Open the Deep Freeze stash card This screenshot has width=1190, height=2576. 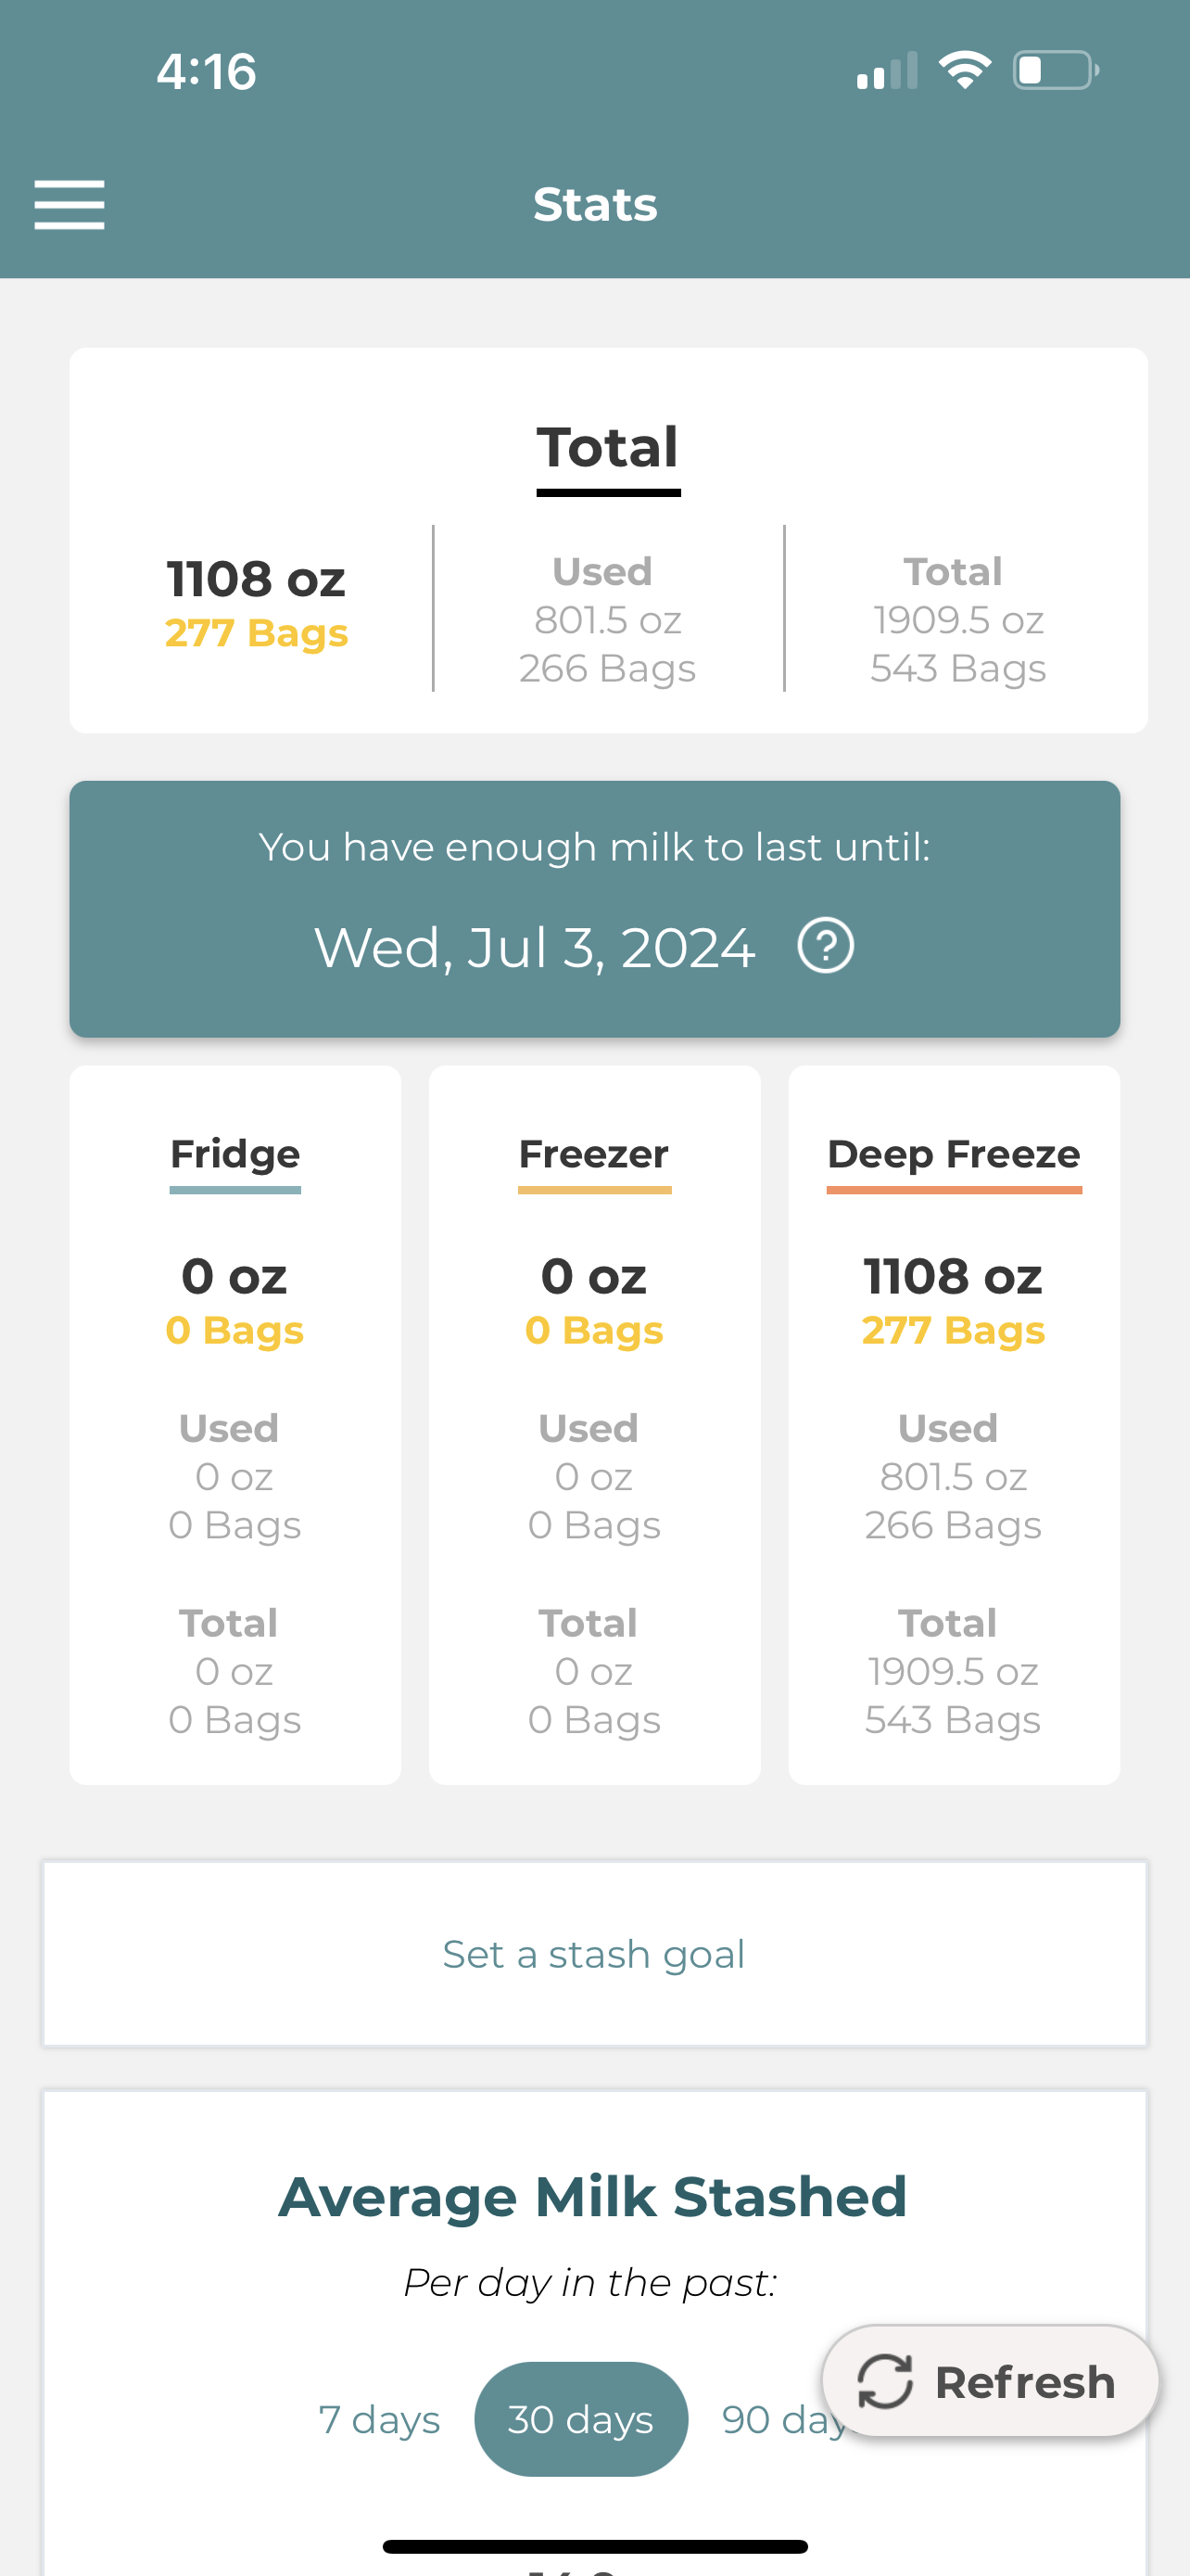click(x=953, y=1424)
